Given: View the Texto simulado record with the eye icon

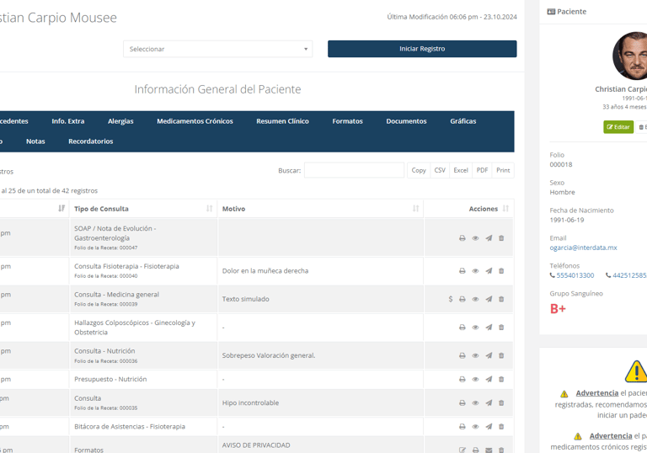Looking at the screenshot, I should 475,299.
